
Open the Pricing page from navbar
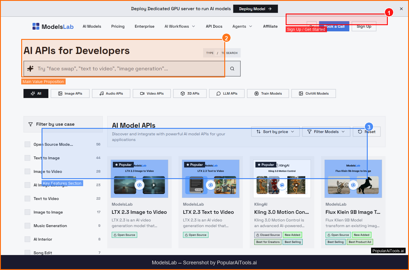tap(118, 26)
